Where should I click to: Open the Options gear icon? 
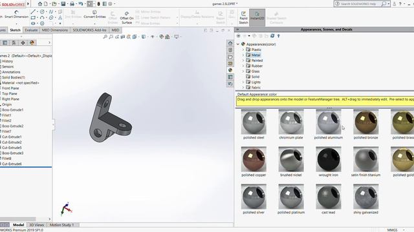(x=110, y=4)
